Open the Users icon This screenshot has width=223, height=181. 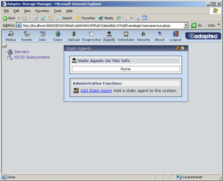pyautogui.click(x=58, y=34)
